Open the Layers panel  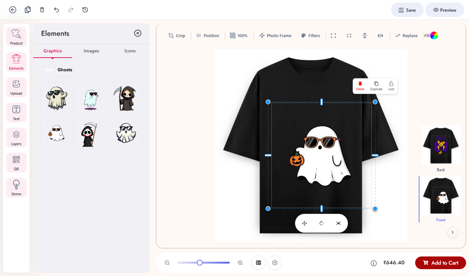(x=16, y=137)
